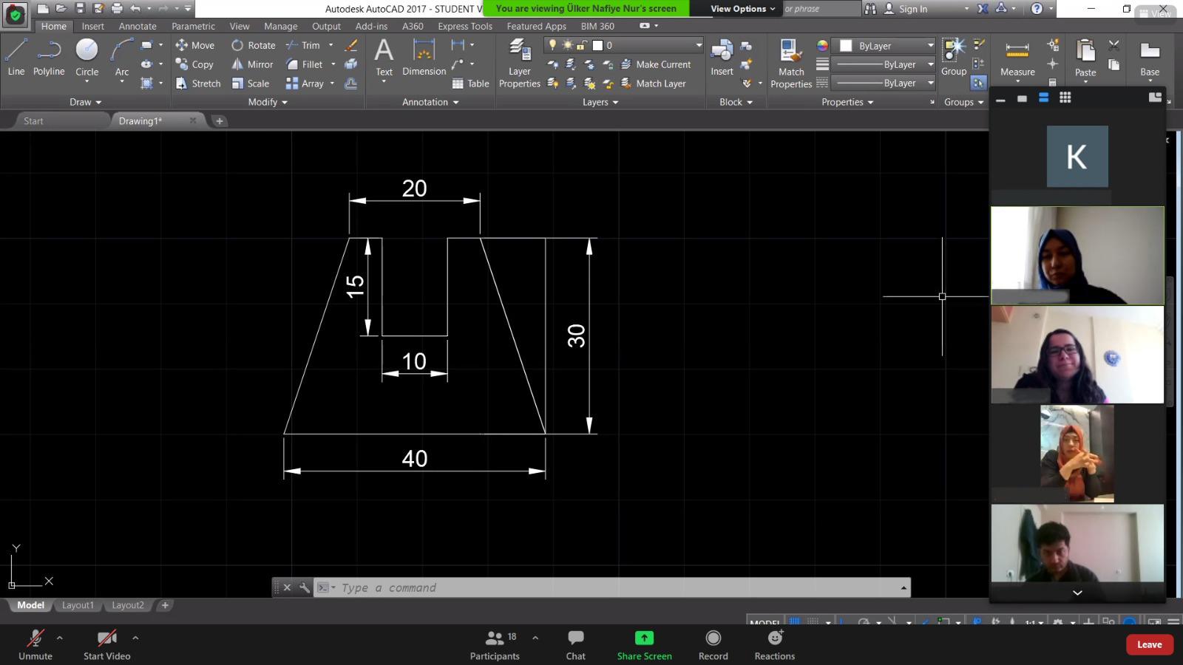Viewport: 1183px width, 665px height.
Task: Click the Match Properties tool
Action: [791, 64]
